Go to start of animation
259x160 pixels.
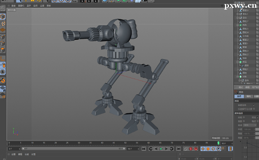point(144,149)
